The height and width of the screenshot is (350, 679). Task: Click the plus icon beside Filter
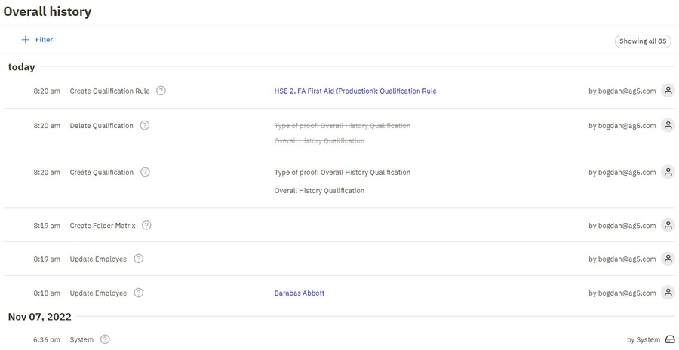click(26, 40)
